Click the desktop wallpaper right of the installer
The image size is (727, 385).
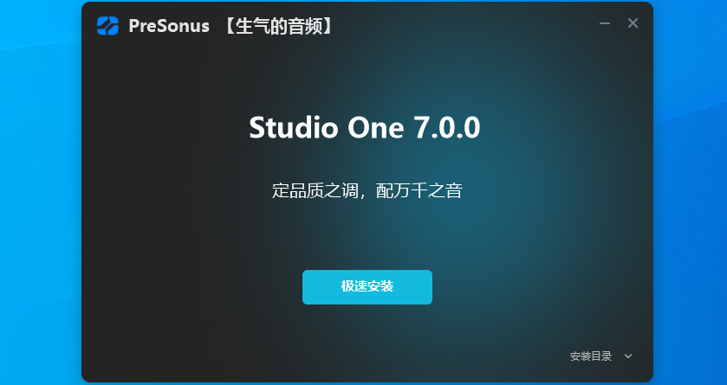click(x=691, y=195)
